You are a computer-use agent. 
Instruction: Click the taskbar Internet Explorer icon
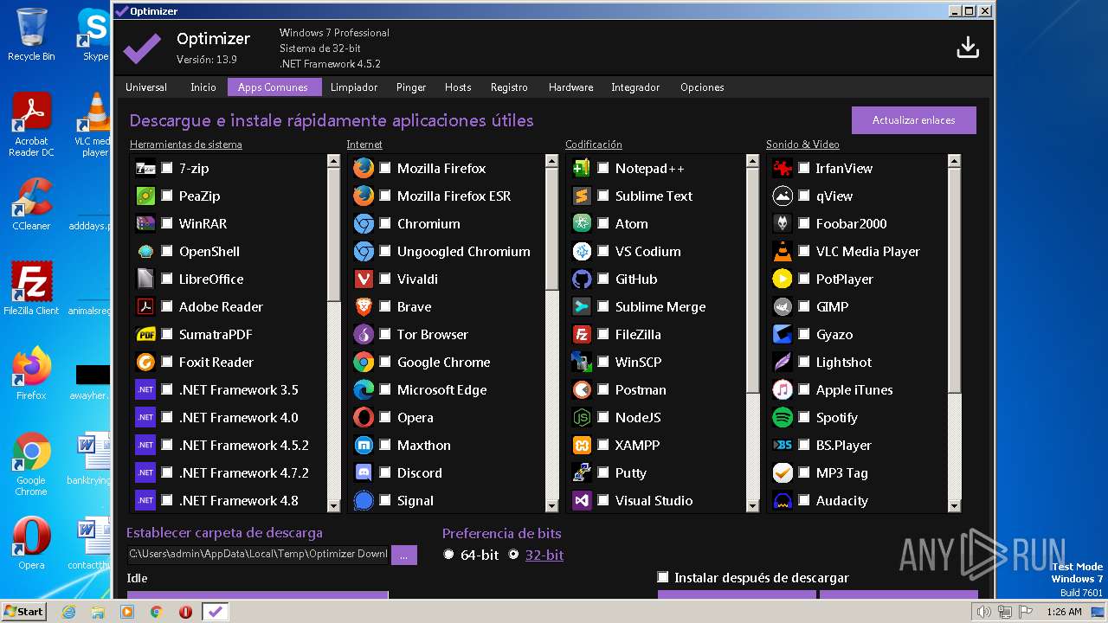[69, 612]
